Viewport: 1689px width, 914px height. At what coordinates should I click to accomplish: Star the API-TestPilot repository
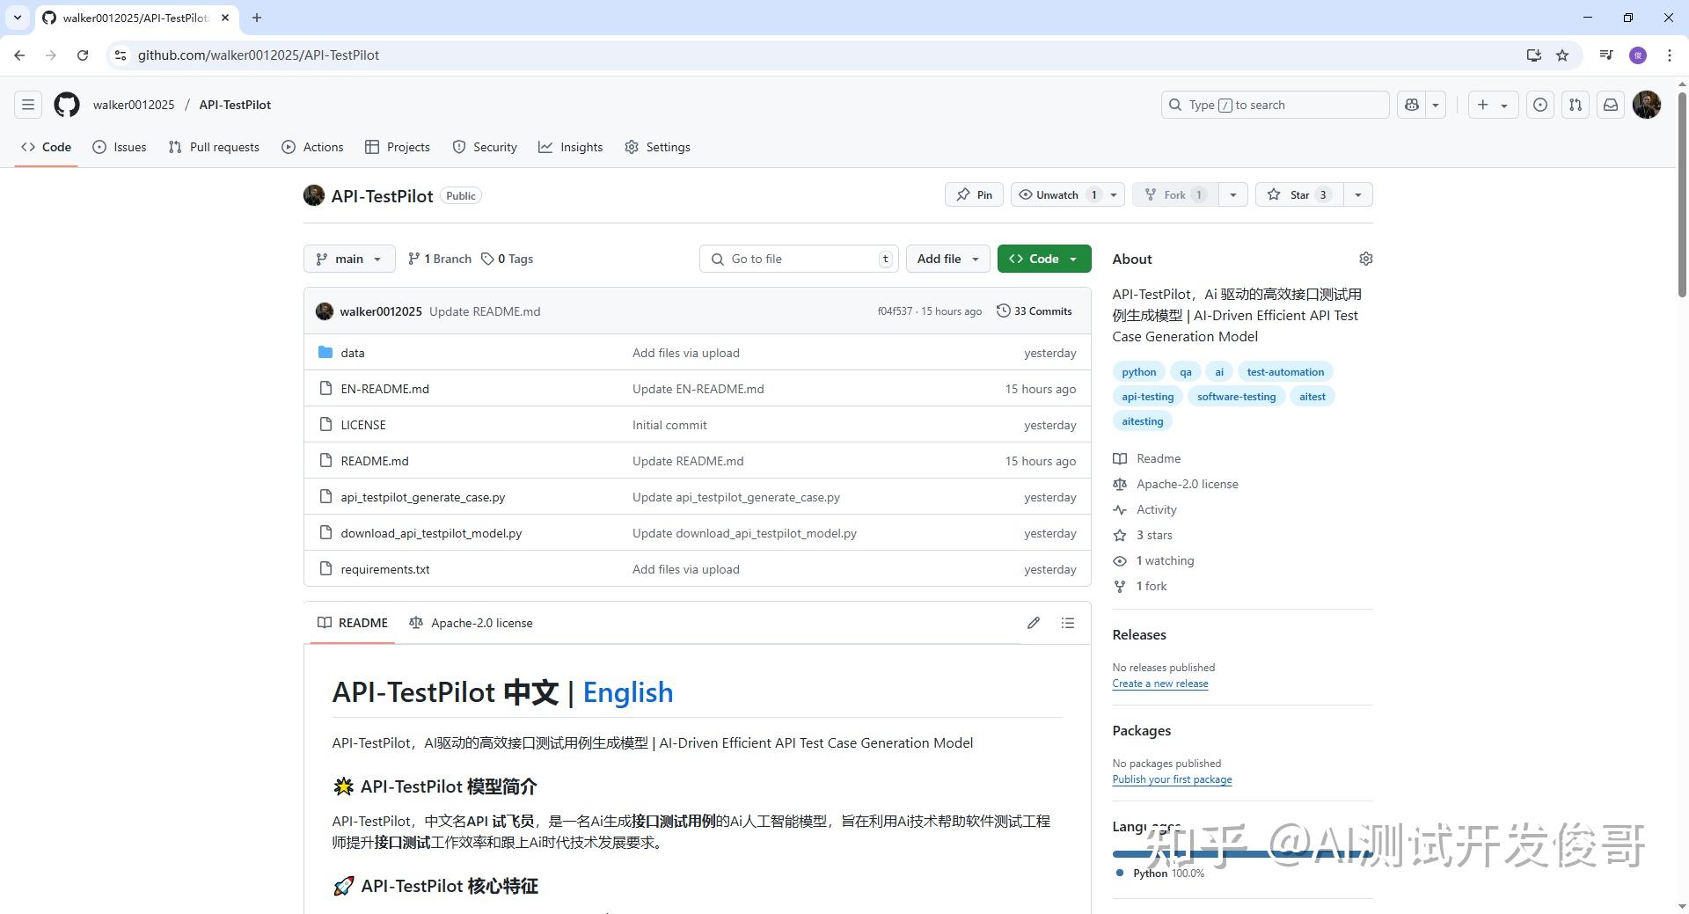click(x=1299, y=194)
